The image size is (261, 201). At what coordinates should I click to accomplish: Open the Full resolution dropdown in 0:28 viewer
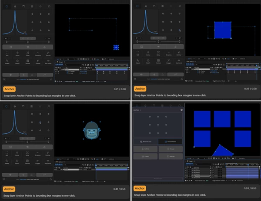point(201,59)
